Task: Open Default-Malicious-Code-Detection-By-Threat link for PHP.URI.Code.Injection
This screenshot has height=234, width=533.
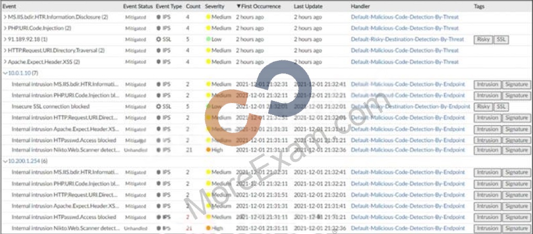Action: (x=404, y=28)
